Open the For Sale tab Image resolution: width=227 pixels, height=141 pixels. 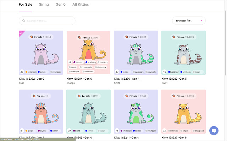(25, 5)
